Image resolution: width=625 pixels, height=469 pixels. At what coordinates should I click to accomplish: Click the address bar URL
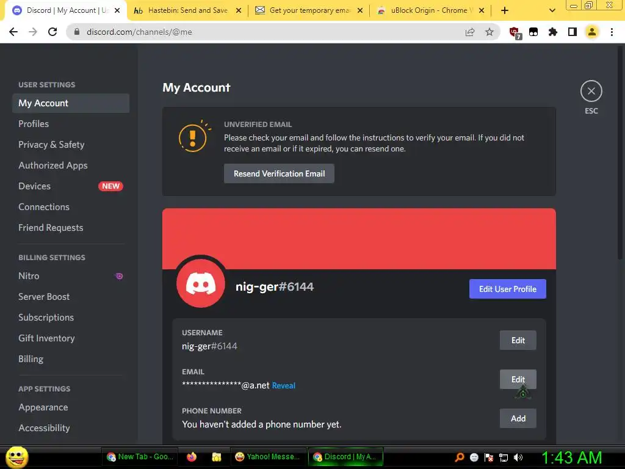coord(139,32)
